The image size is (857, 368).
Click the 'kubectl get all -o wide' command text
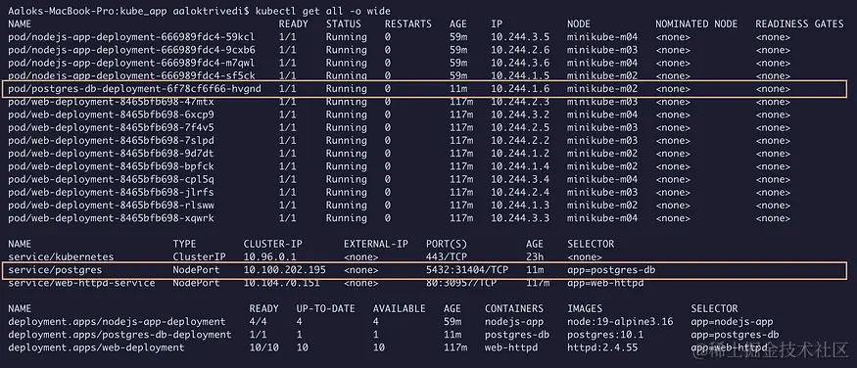click(x=322, y=11)
